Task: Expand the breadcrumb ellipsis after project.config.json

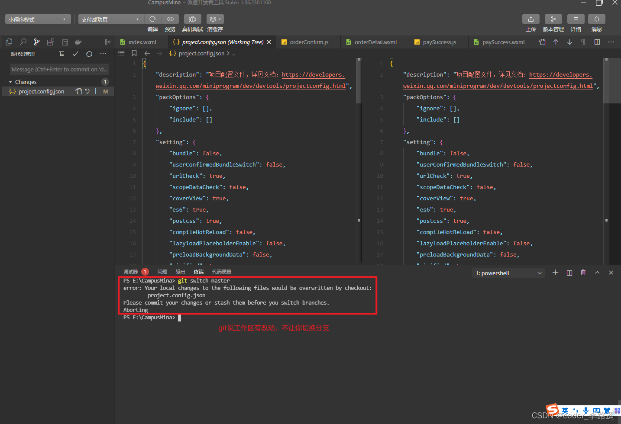Action: [x=233, y=54]
